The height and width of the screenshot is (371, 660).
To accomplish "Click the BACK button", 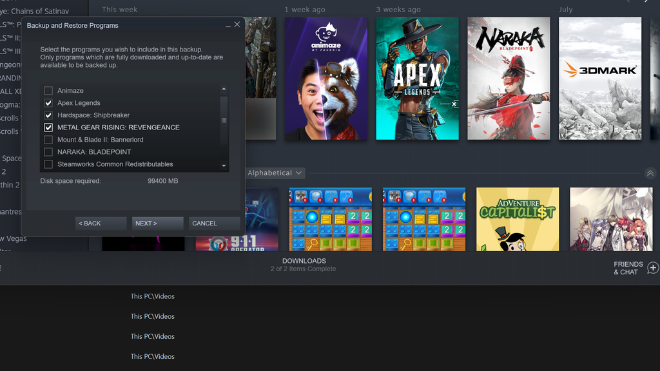I will 101,223.
